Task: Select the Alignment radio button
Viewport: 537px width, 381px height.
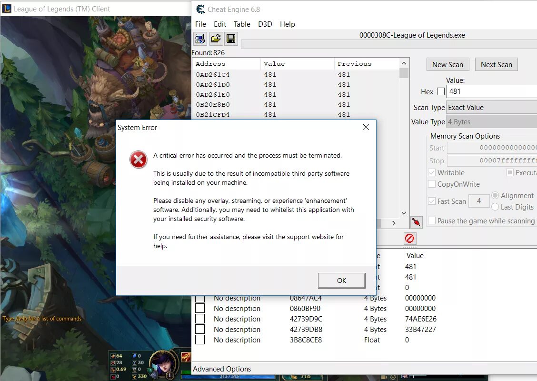Action: (495, 195)
